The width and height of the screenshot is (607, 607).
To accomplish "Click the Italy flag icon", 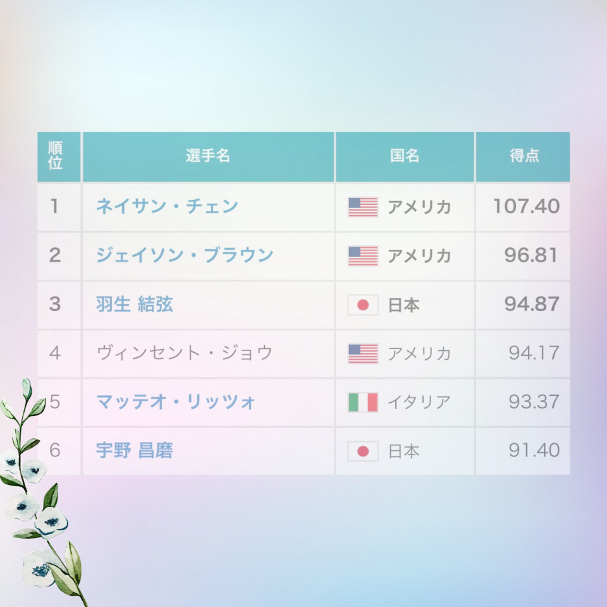I will click(363, 402).
